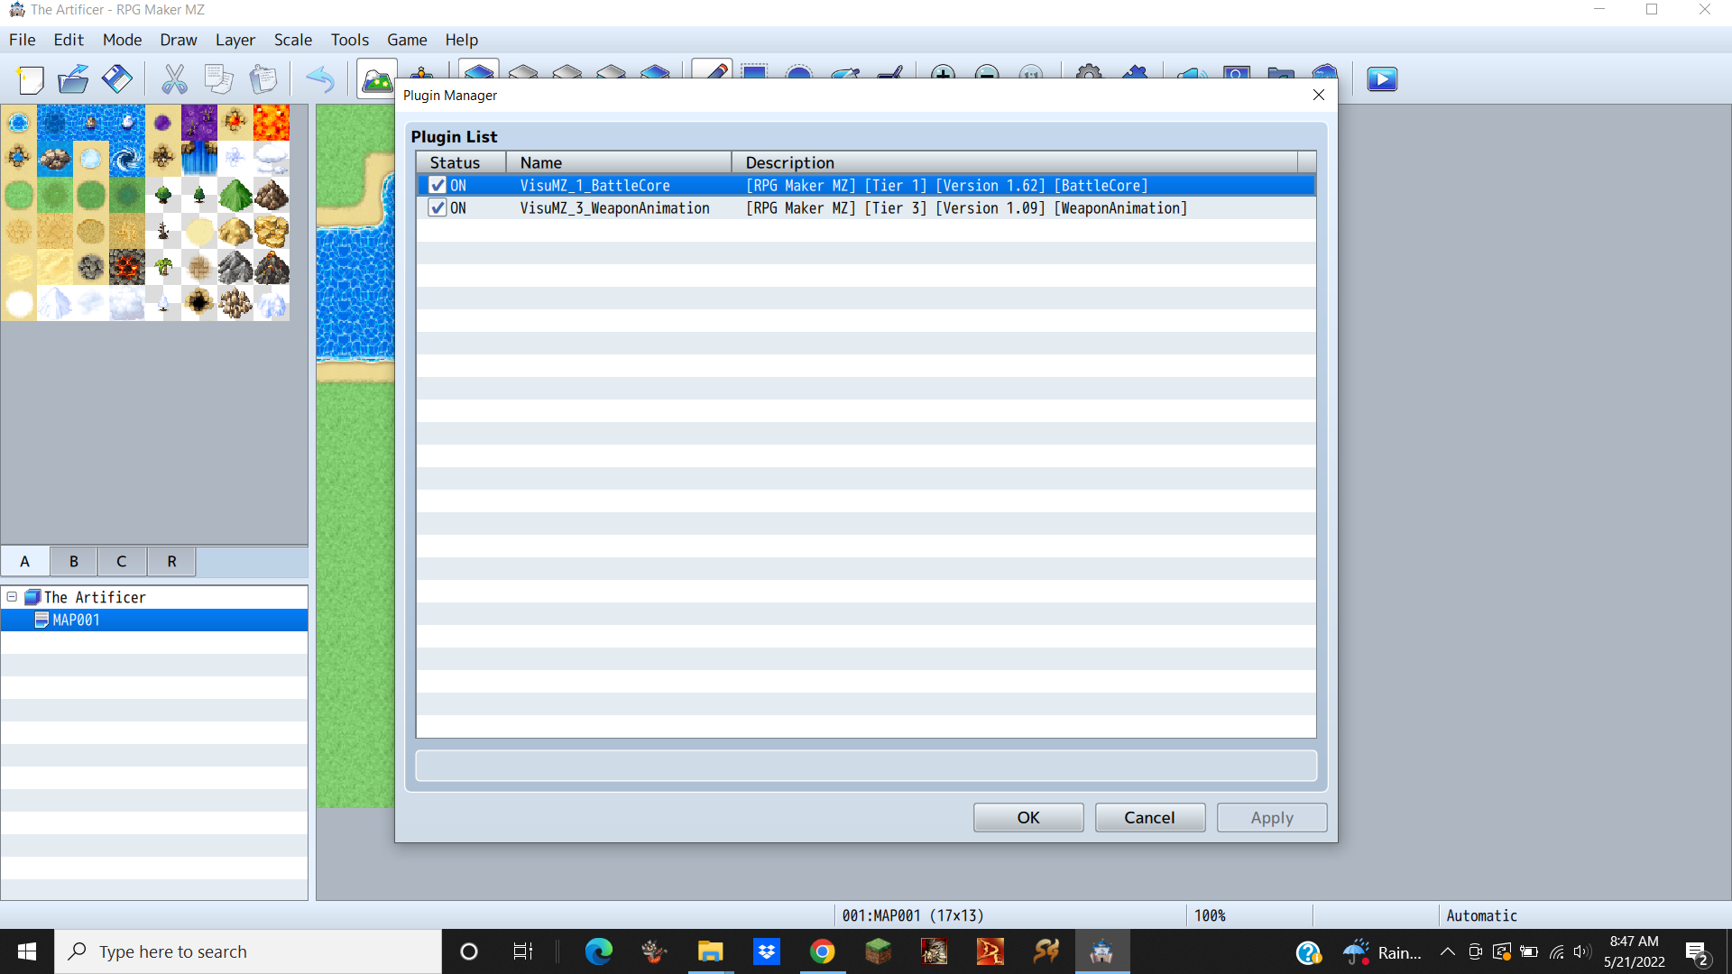This screenshot has height=974, width=1732.
Task: Click the Save Project diskette icon
Action: 116,79
